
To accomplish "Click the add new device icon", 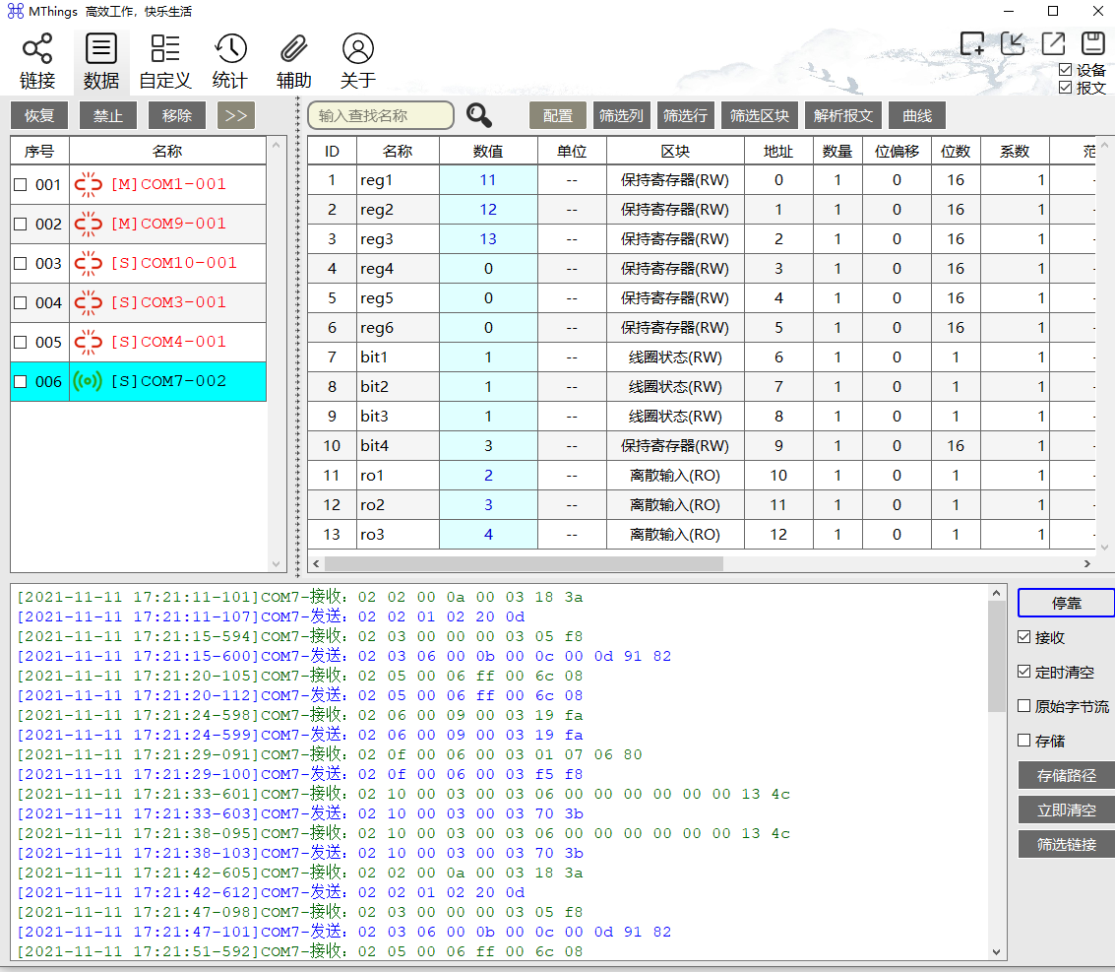I will click(972, 43).
